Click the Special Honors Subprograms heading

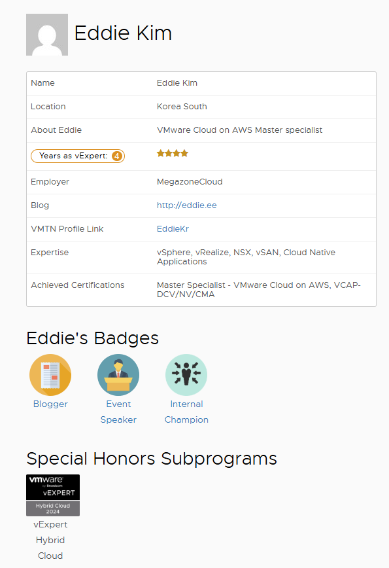click(x=152, y=459)
